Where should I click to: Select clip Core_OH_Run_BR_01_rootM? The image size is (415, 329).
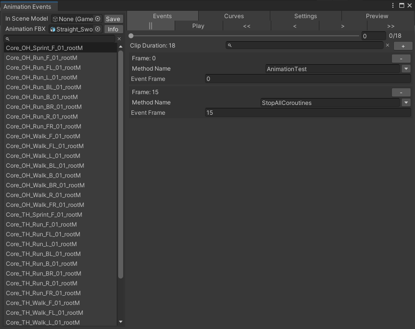(60, 106)
